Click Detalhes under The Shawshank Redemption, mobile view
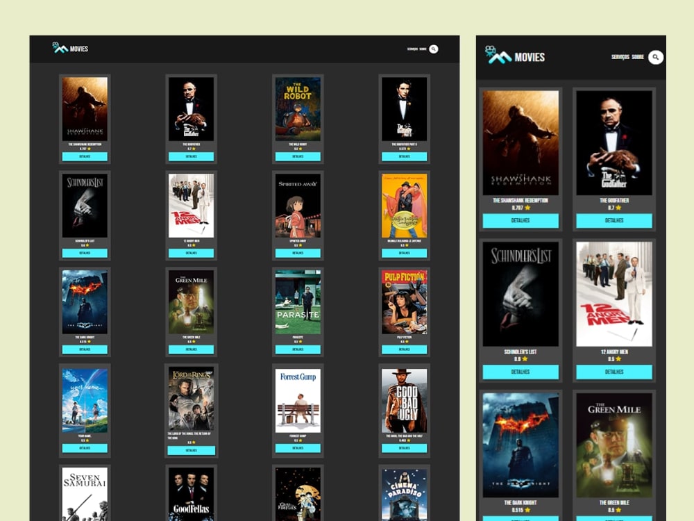This screenshot has width=694, height=521. [x=520, y=221]
